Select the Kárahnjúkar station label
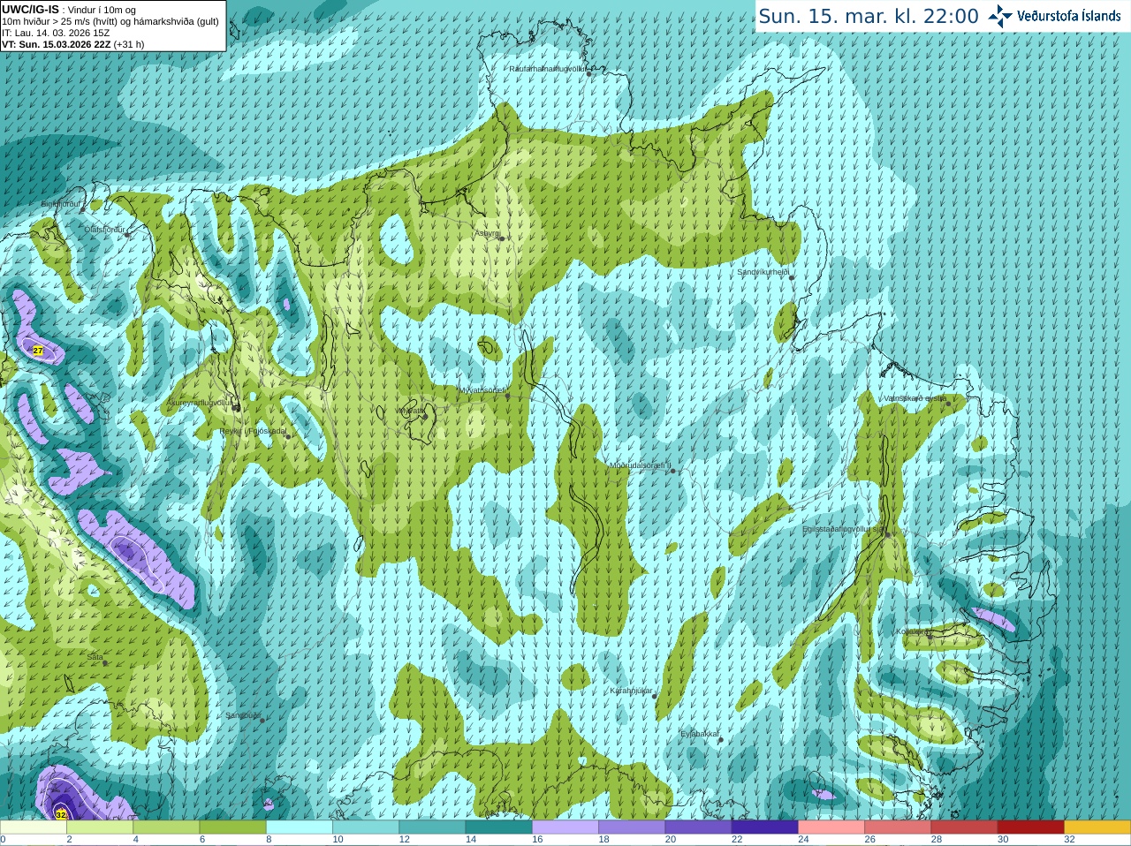The height and width of the screenshot is (846, 1131). pos(631,691)
